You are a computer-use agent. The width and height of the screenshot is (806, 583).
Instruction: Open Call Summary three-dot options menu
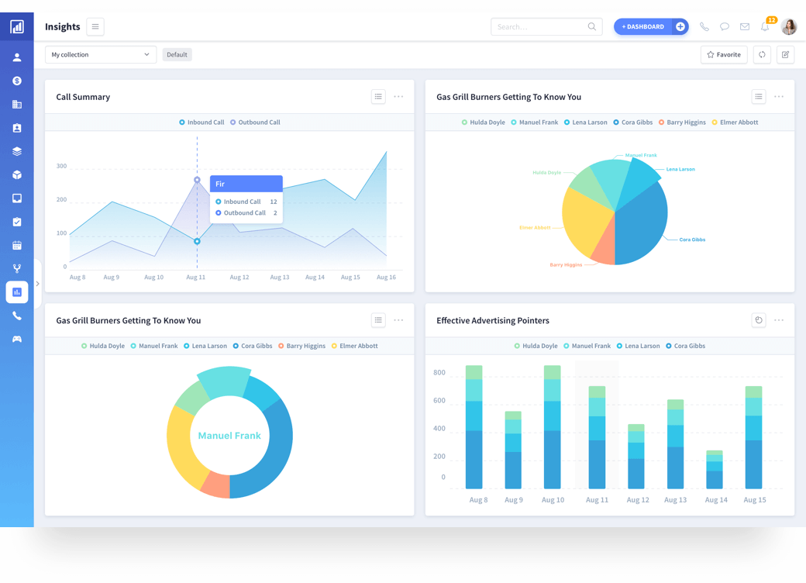pos(398,97)
